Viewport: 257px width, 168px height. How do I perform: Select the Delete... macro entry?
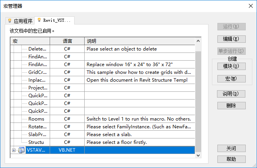click(37, 49)
